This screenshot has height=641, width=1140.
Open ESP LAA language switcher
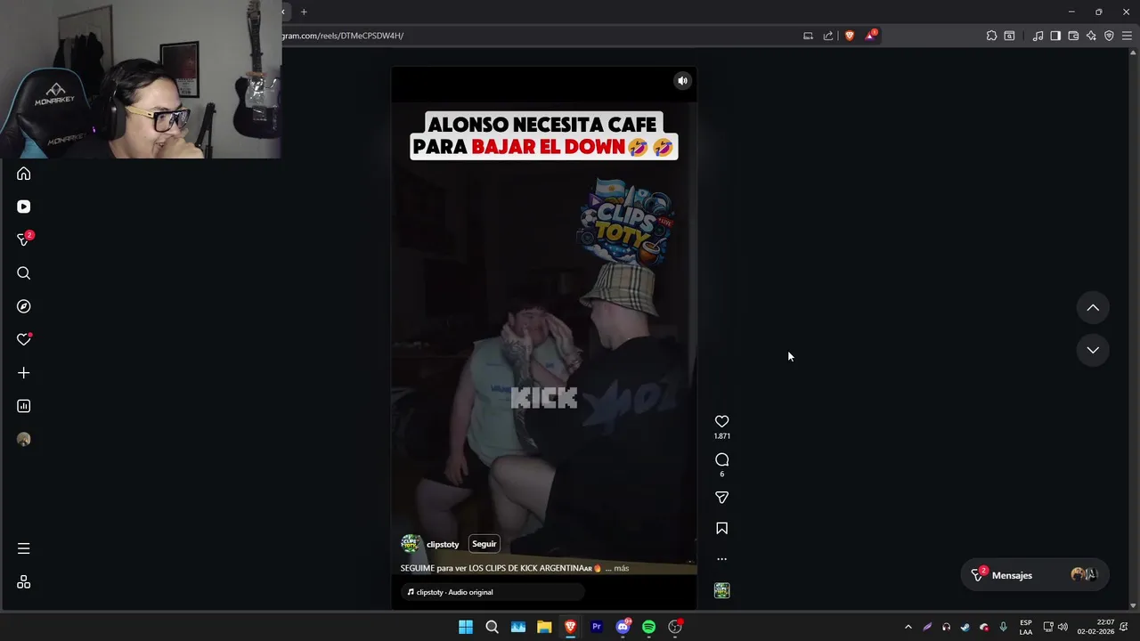[1026, 627]
